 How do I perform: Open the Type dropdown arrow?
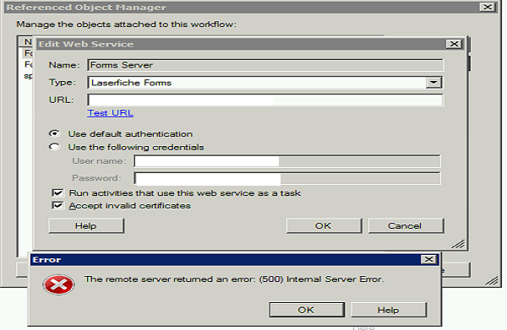pos(433,83)
